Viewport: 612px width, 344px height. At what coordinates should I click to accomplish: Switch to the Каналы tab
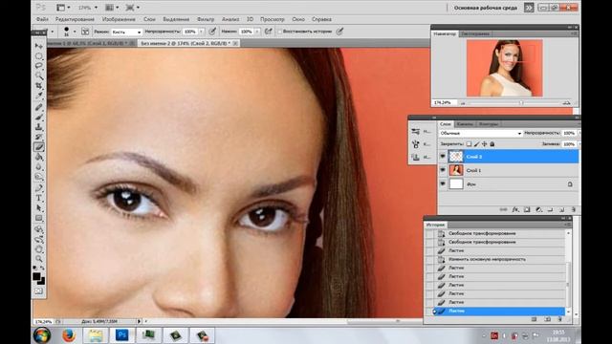coord(465,124)
